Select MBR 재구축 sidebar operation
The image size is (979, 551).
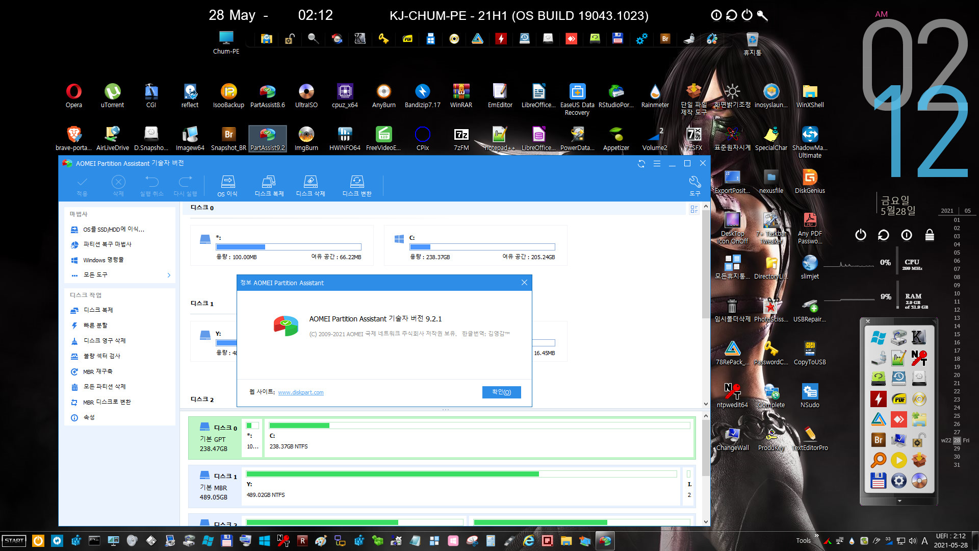(97, 372)
